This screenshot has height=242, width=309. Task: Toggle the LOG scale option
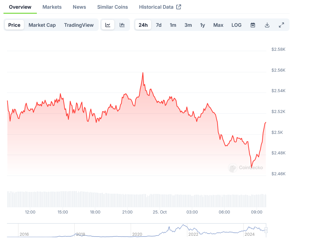236,25
